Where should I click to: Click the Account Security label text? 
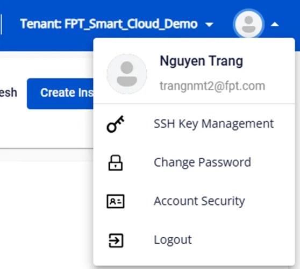click(199, 201)
